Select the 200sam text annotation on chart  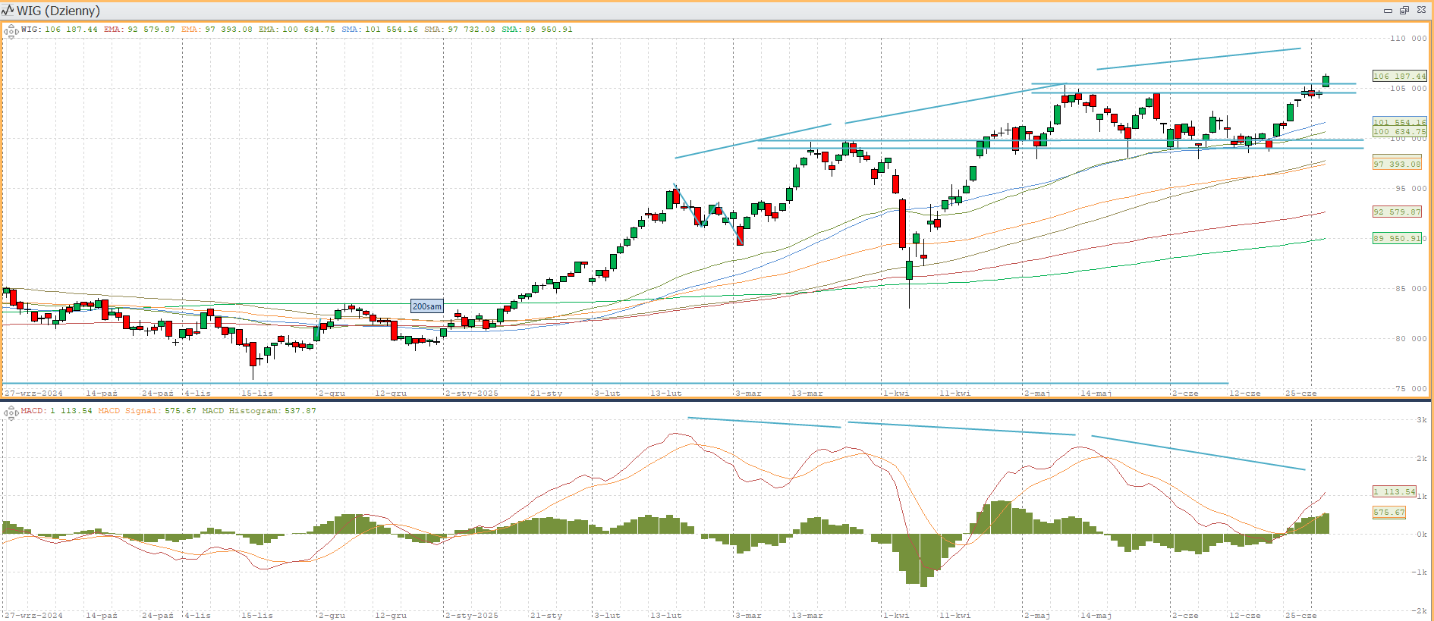426,306
